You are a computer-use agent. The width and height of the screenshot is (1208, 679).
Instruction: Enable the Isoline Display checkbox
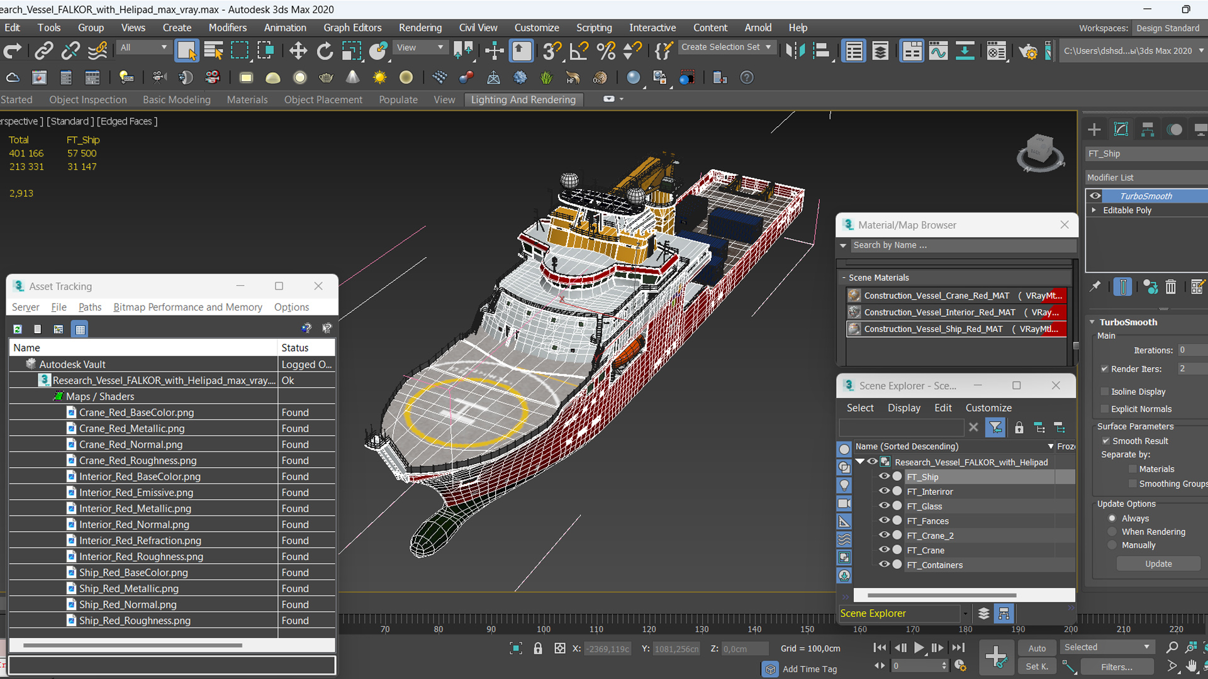[x=1104, y=392]
